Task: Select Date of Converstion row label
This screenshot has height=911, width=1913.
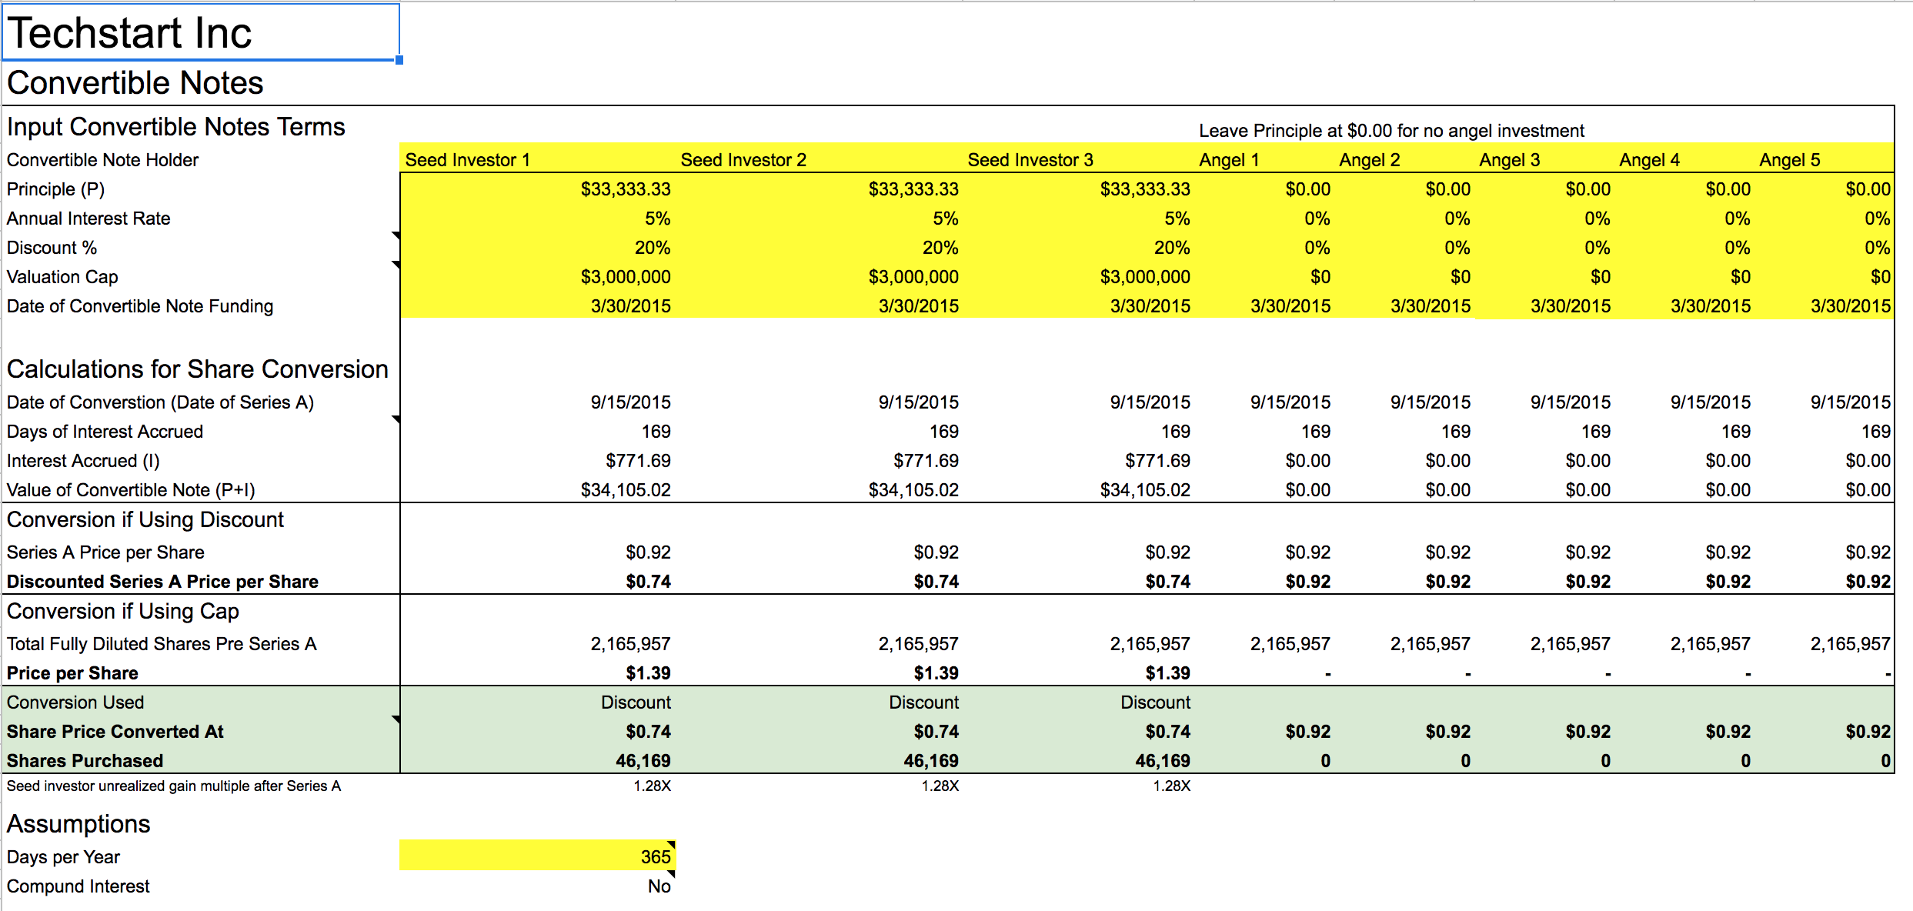Action: tap(160, 402)
